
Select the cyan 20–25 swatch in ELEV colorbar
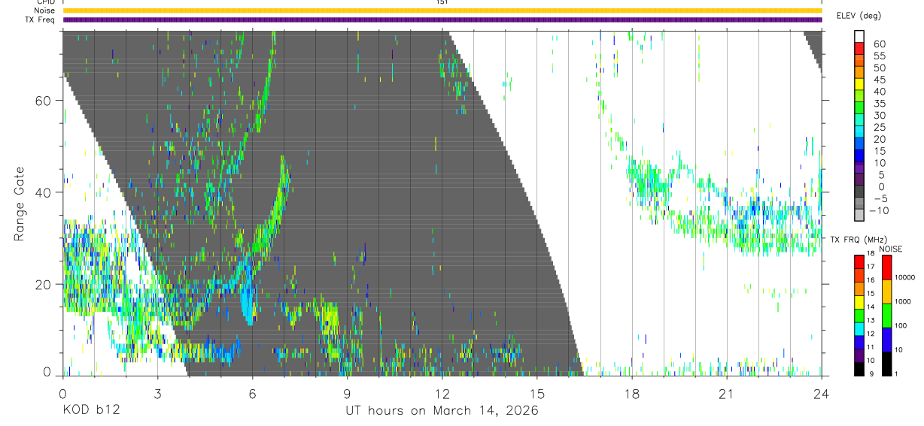point(859,133)
